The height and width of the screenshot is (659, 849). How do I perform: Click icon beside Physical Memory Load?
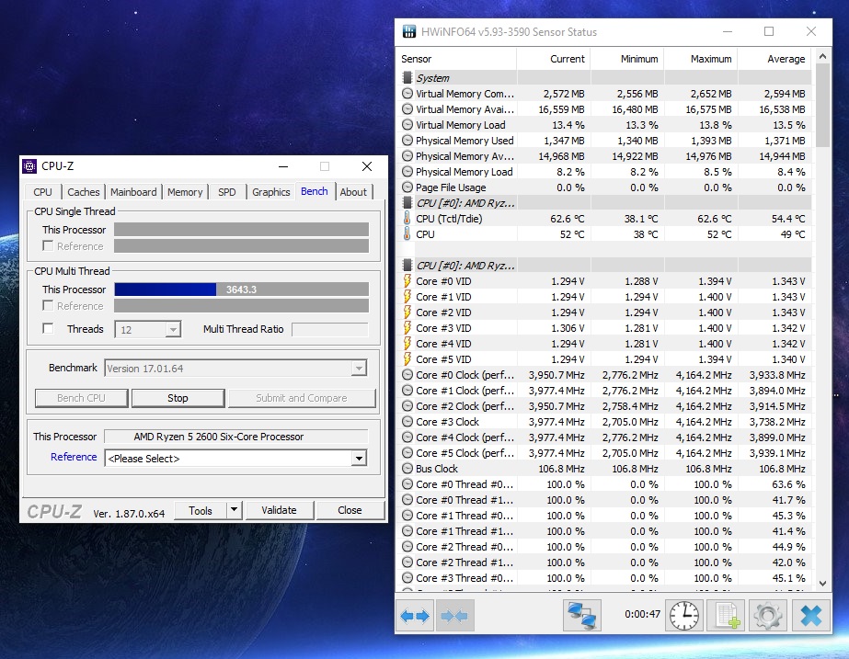click(407, 172)
